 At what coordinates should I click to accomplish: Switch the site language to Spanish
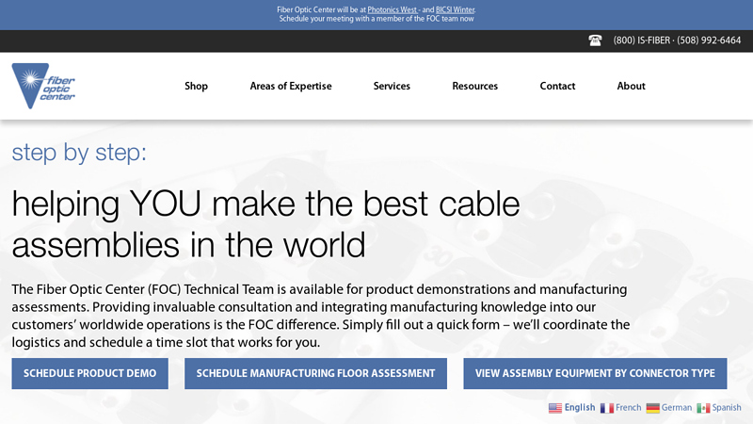[727, 408]
